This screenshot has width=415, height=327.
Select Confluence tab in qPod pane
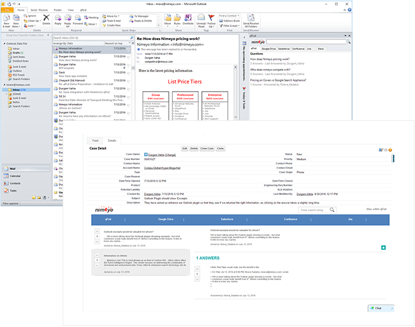tap(298, 49)
